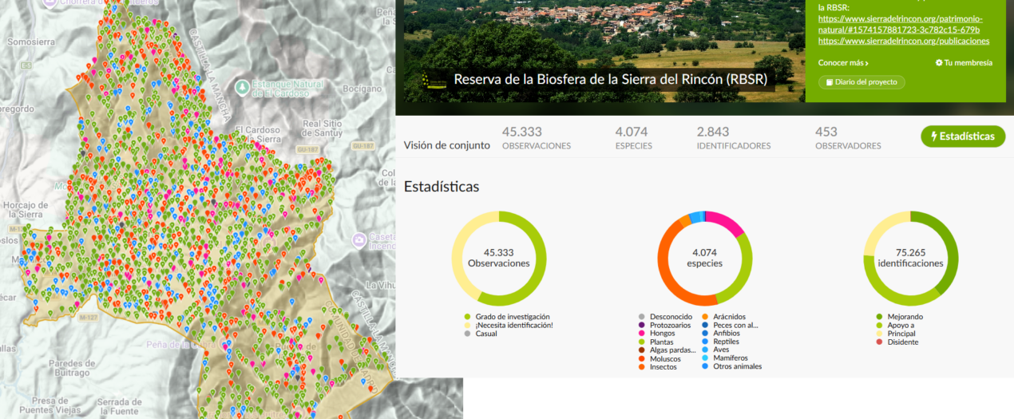Select the 2.843 Identificadores tab
Viewport: 1014px width, 419px height.
pyautogui.click(x=733, y=138)
